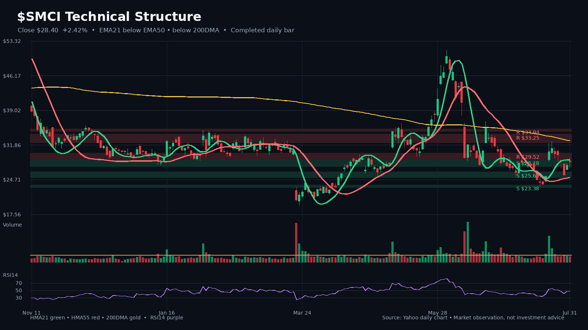
Task: Click the tallest red volume bar near Mar 24
Action: [x=296, y=242]
